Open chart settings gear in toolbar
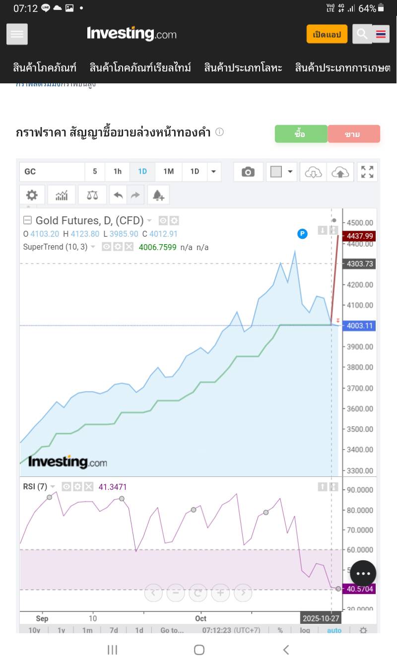The height and width of the screenshot is (665, 397). [32, 195]
